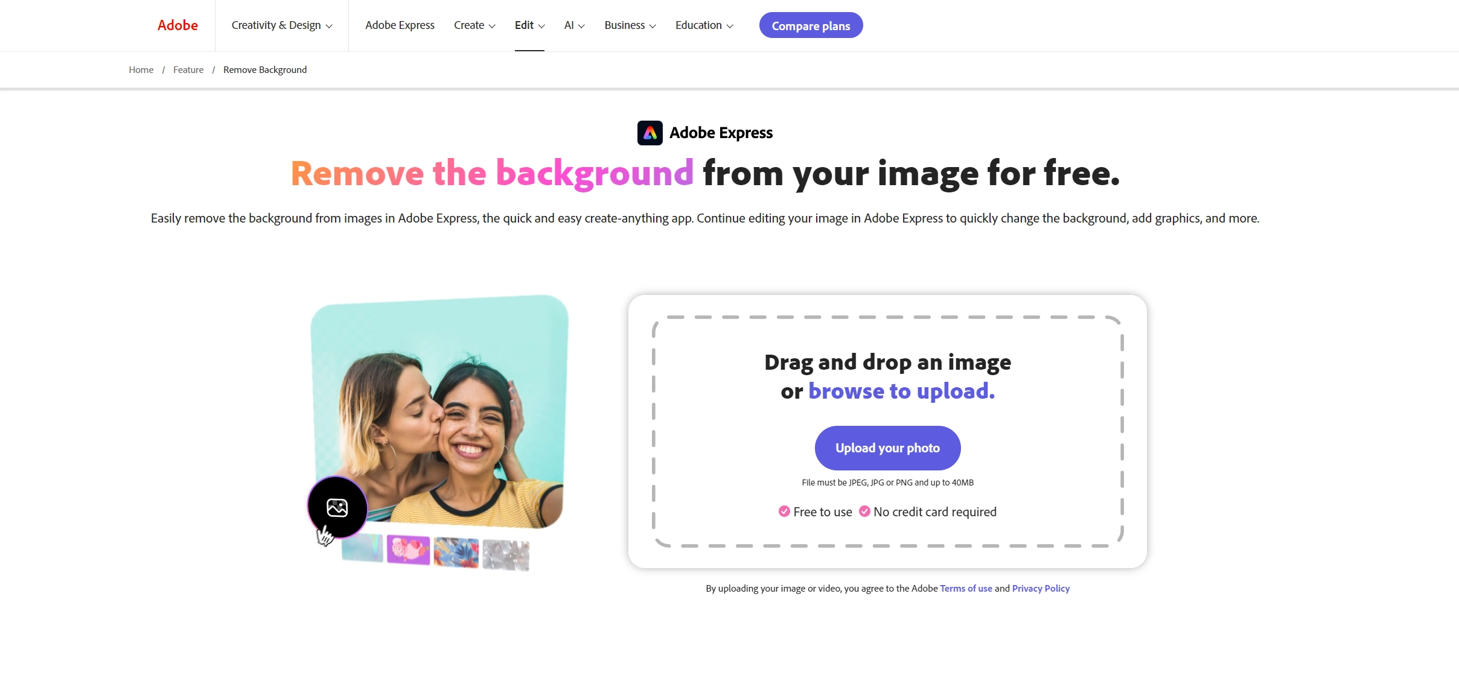Click the red Adobe logo
This screenshot has width=1459, height=693.
tap(177, 25)
